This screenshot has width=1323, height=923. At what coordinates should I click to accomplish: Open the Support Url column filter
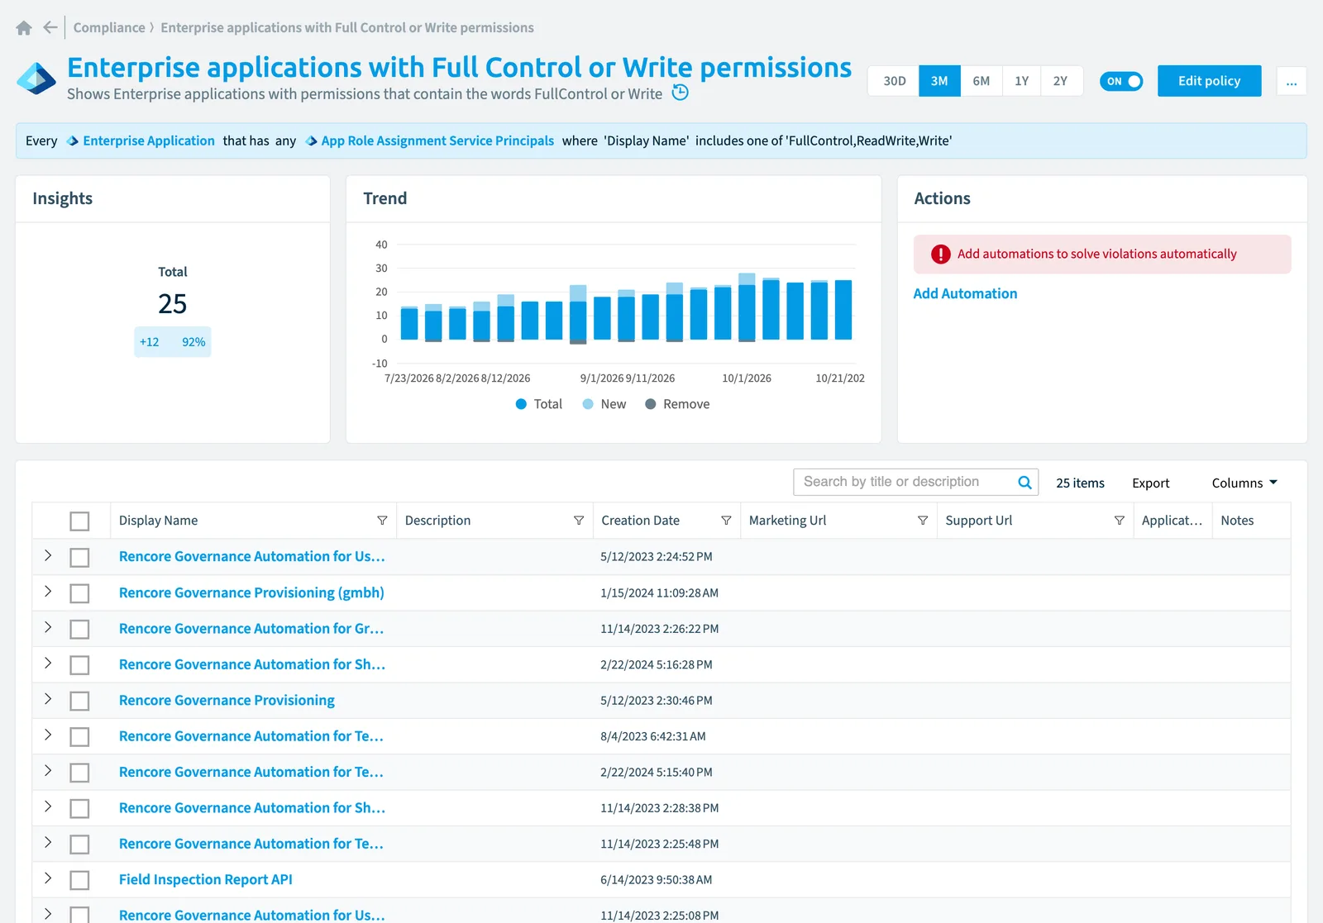point(1120,521)
